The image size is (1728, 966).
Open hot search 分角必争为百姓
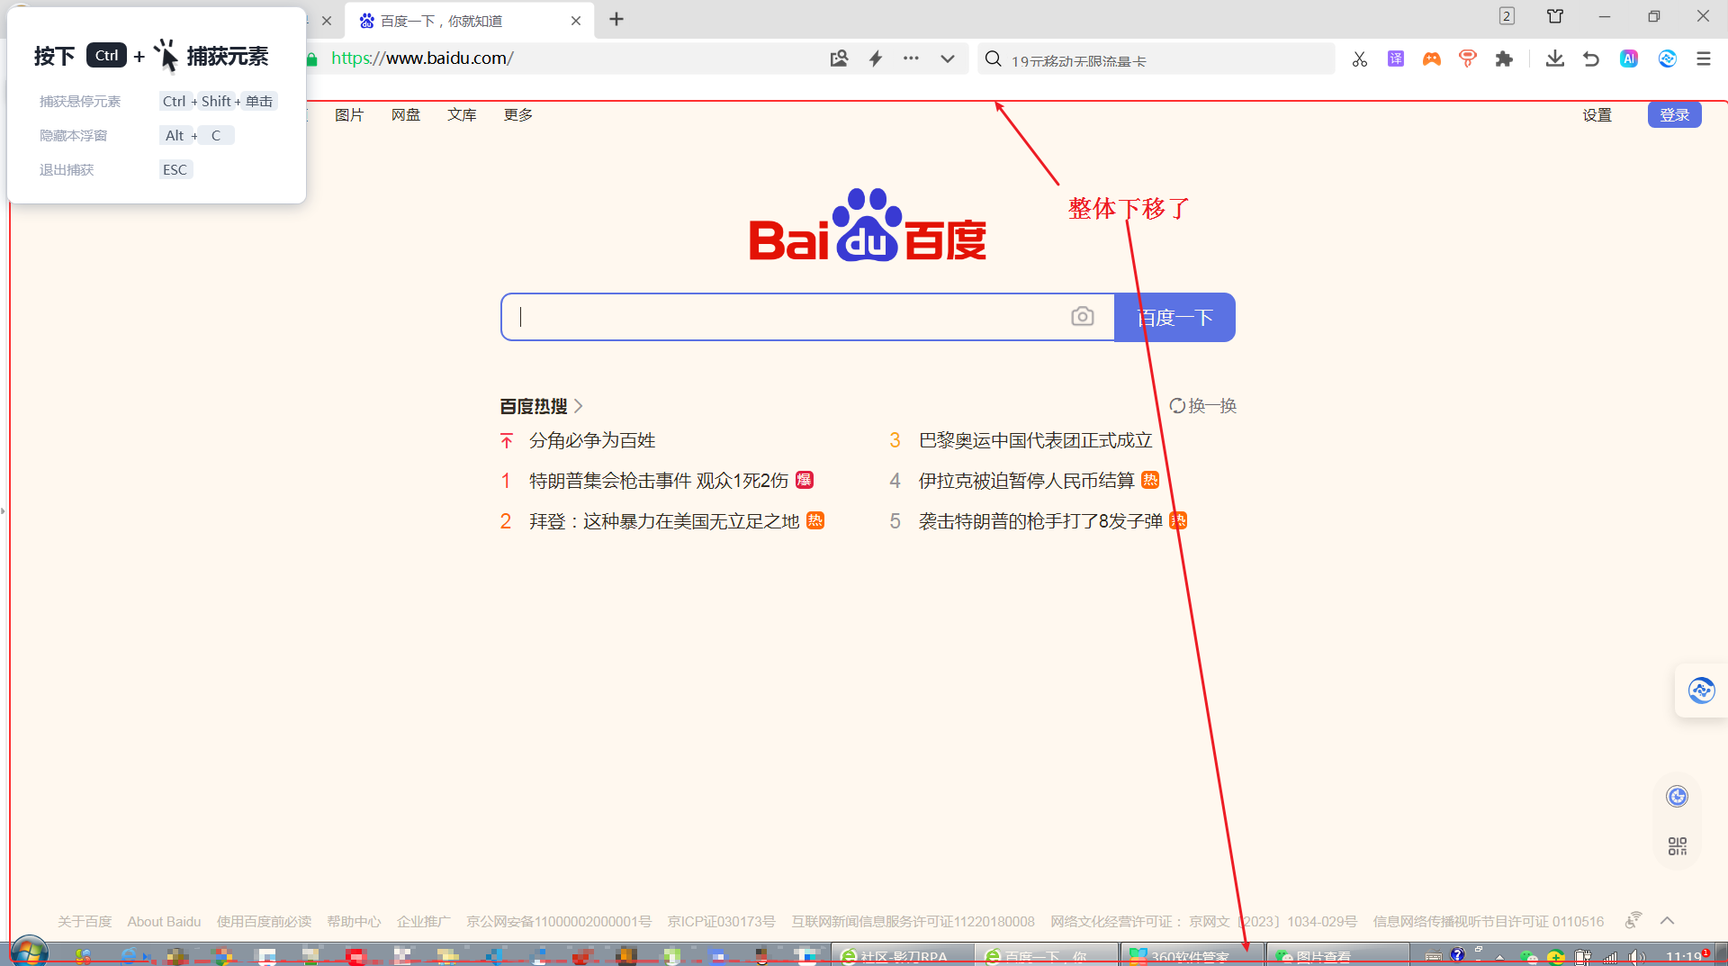click(x=592, y=440)
